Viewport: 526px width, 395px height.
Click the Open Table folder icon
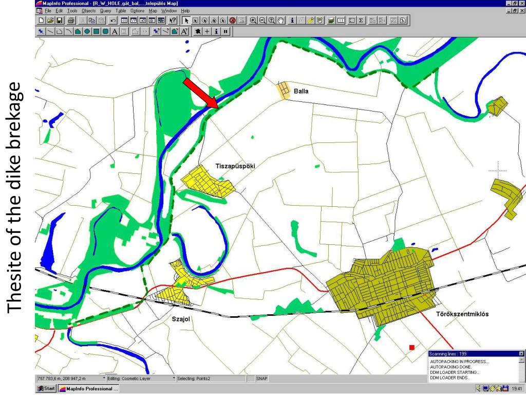50,21
